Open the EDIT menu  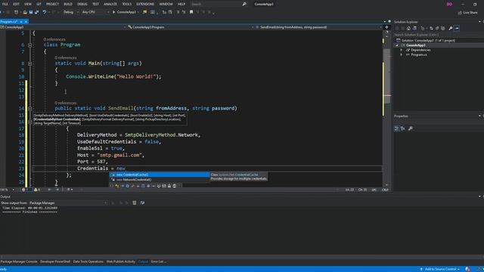click(x=16, y=4)
